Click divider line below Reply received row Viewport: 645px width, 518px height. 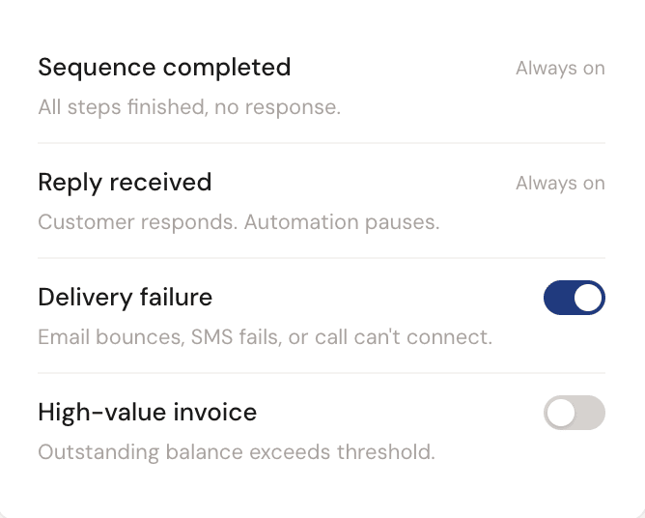coord(322,258)
